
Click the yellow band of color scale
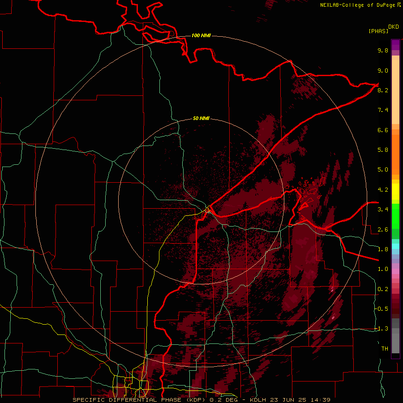pyautogui.click(x=395, y=192)
